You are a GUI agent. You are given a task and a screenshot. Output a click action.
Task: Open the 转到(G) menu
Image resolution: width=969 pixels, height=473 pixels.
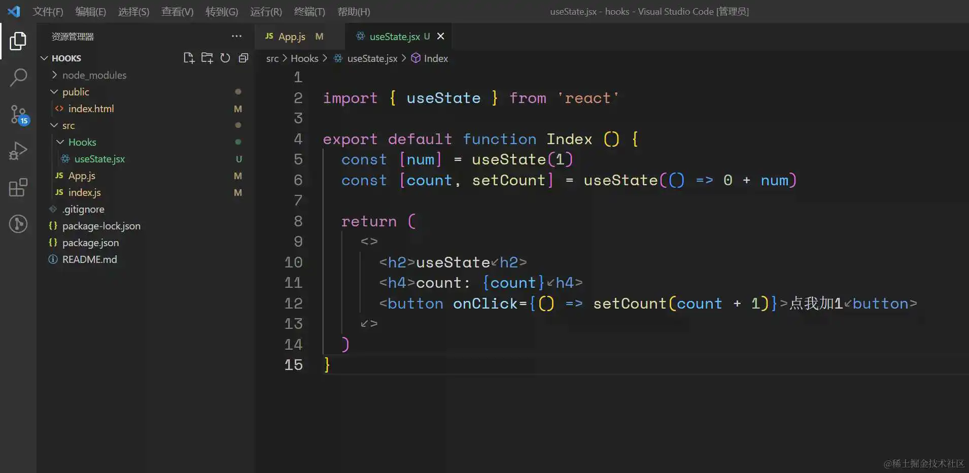tap(222, 11)
